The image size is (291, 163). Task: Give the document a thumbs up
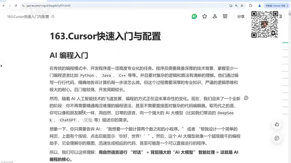click(277, 125)
